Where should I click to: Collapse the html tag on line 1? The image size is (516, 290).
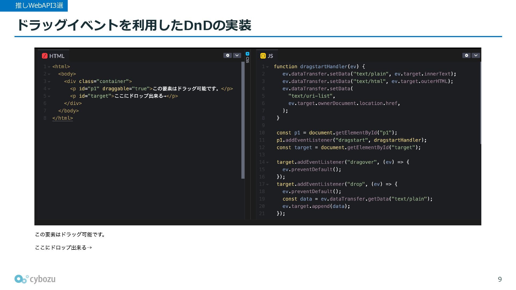tap(49, 67)
